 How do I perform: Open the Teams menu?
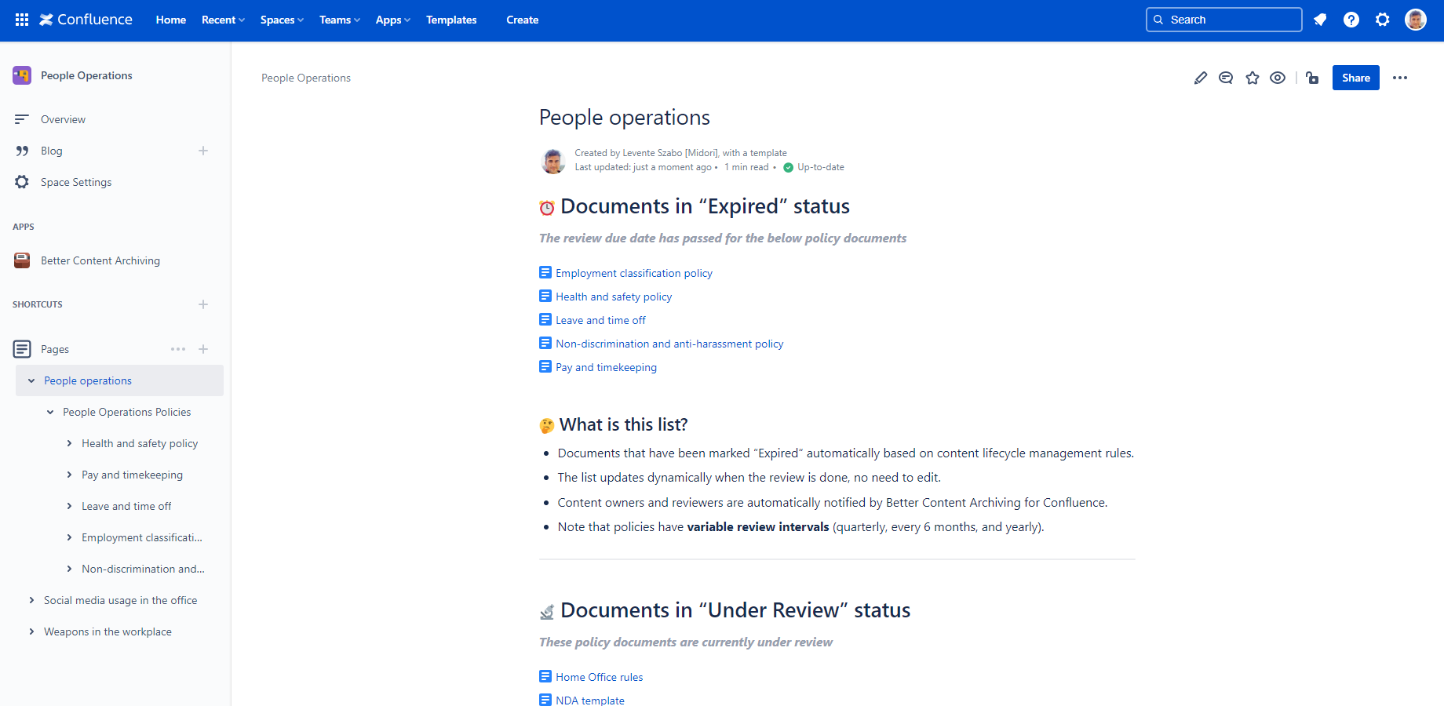pos(338,20)
